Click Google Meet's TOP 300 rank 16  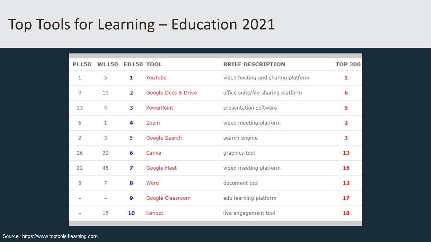[346, 168]
